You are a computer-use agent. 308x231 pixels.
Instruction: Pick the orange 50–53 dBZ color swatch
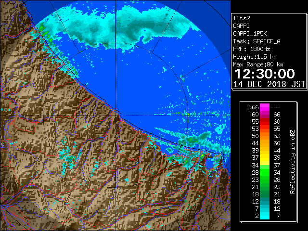[265, 136]
